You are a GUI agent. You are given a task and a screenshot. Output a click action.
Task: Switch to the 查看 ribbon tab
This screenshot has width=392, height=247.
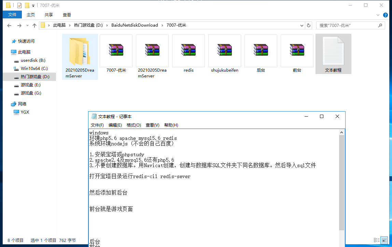coord(67,15)
